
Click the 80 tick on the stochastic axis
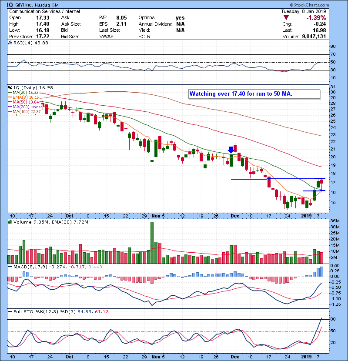point(333,319)
